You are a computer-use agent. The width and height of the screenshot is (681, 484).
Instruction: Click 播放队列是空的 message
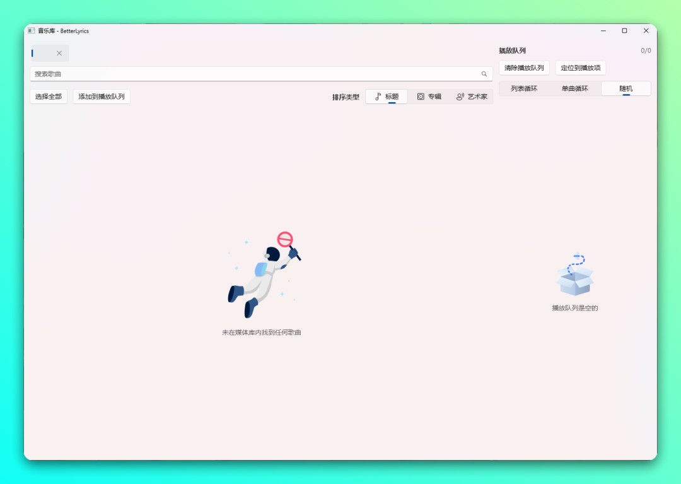click(575, 308)
